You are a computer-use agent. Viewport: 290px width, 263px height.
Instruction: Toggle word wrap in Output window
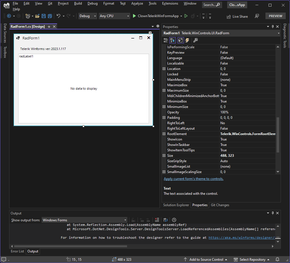166,220
